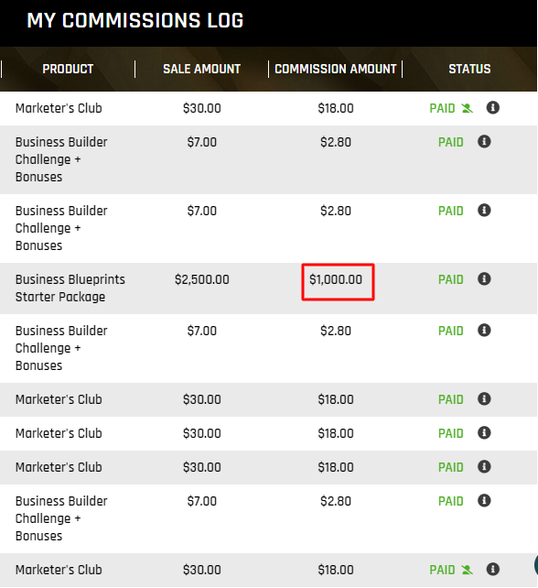
Task: Click info icon on third Business Builder Challenge row
Action: pos(484,331)
